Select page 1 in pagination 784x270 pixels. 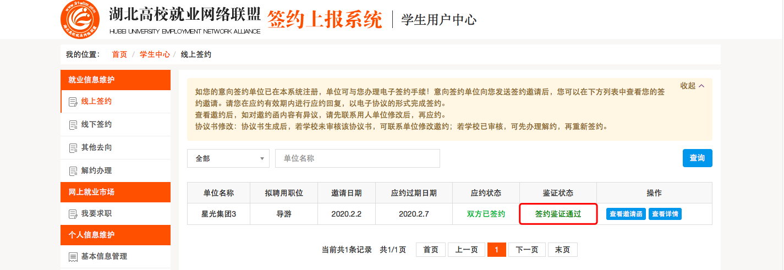(496, 250)
